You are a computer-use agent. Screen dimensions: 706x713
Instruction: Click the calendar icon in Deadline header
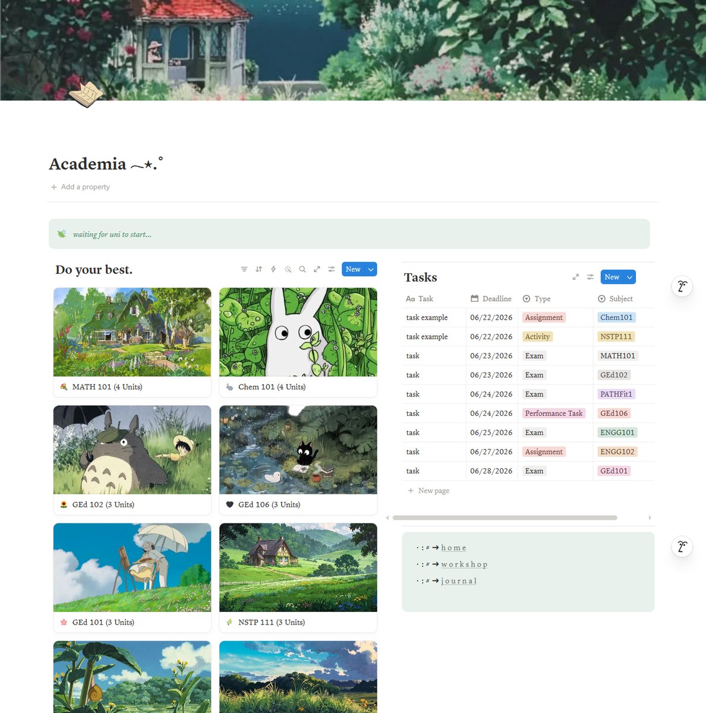click(474, 299)
